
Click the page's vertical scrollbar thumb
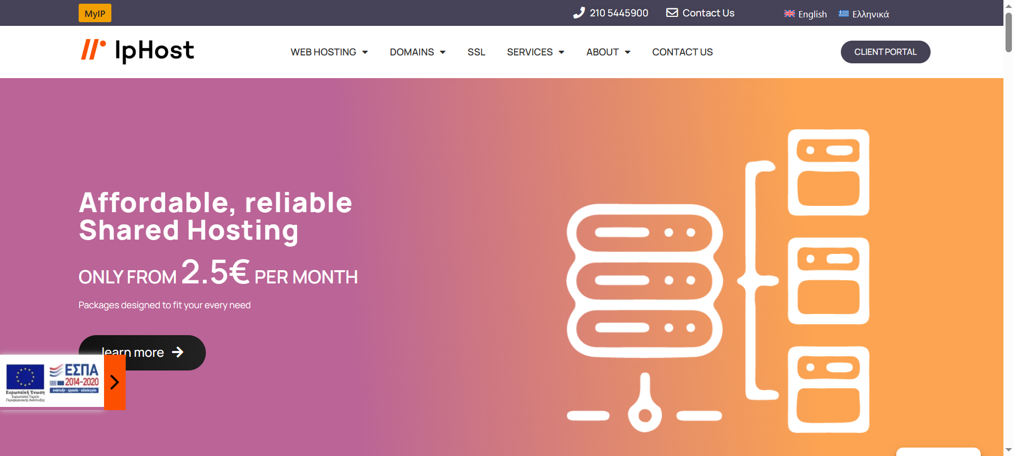coord(1008,32)
